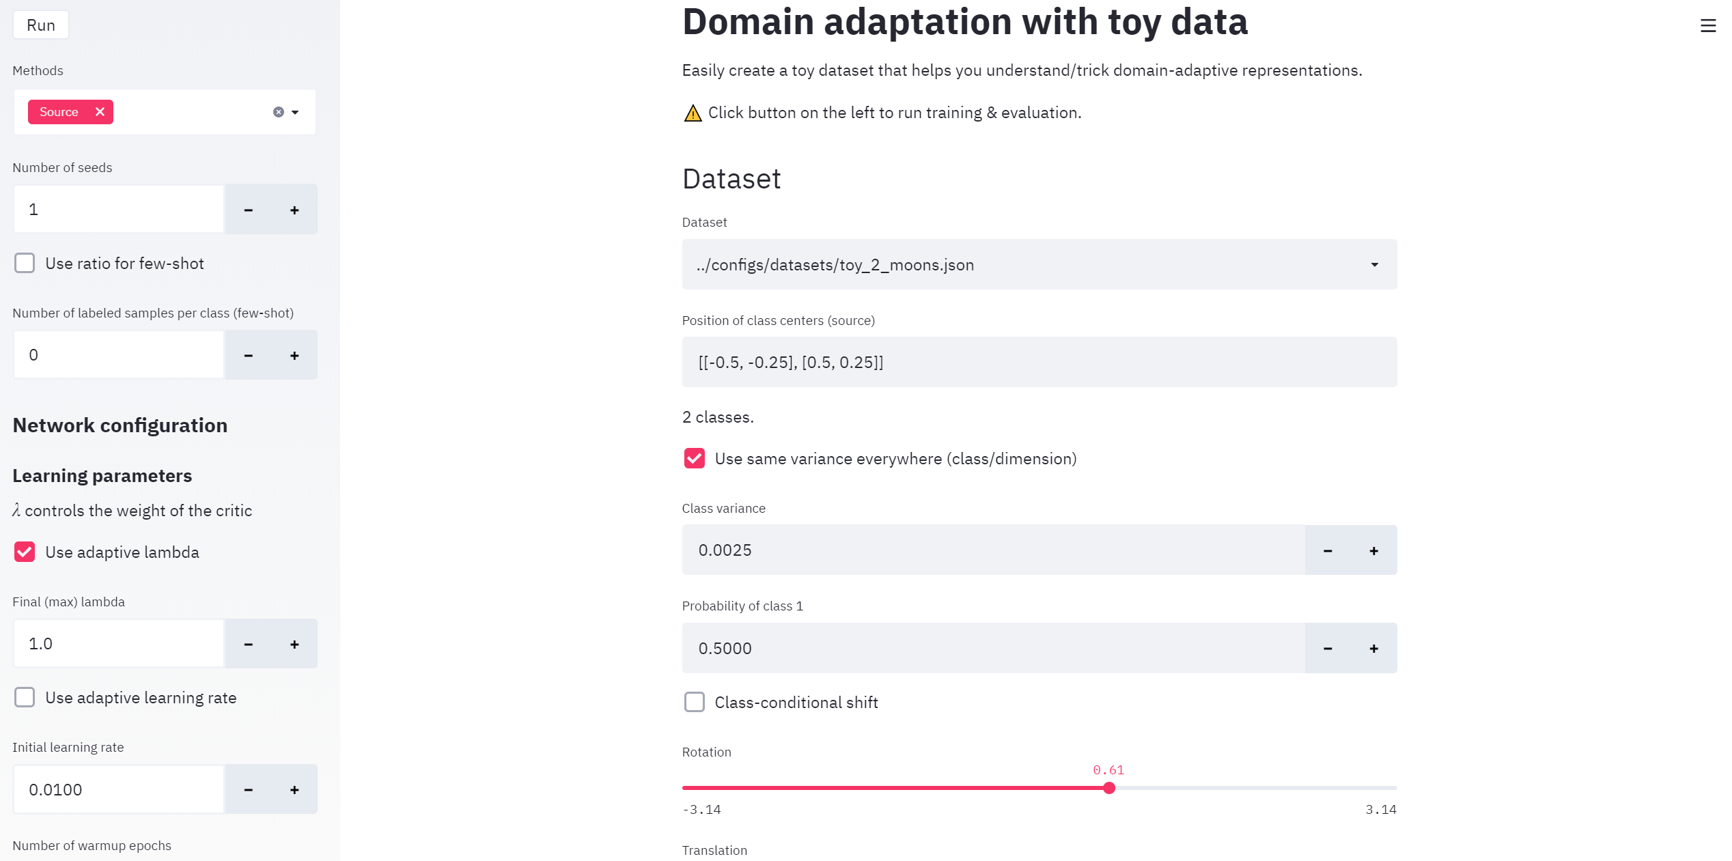
Task: Increase the initial learning rate
Action: pyautogui.click(x=294, y=789)
